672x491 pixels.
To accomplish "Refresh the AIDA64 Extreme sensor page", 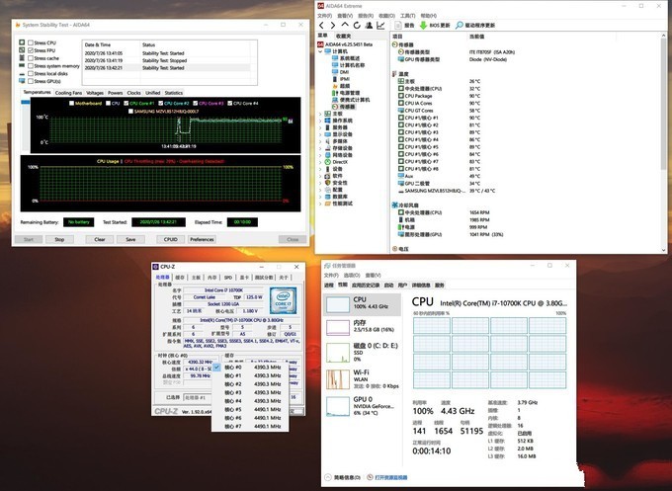I will coord(357,26).
